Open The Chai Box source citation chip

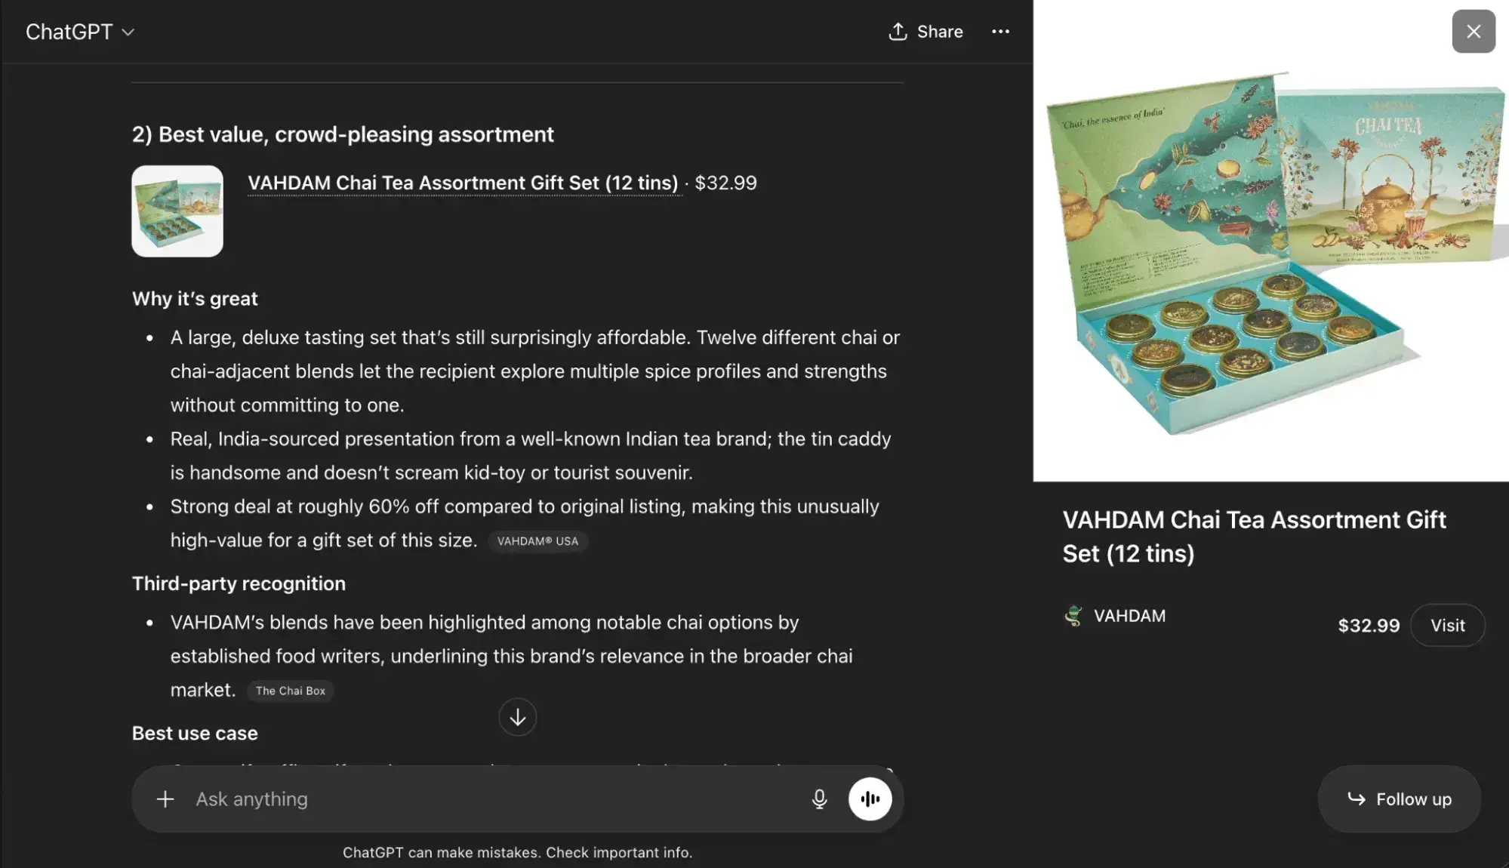[290, 690]
